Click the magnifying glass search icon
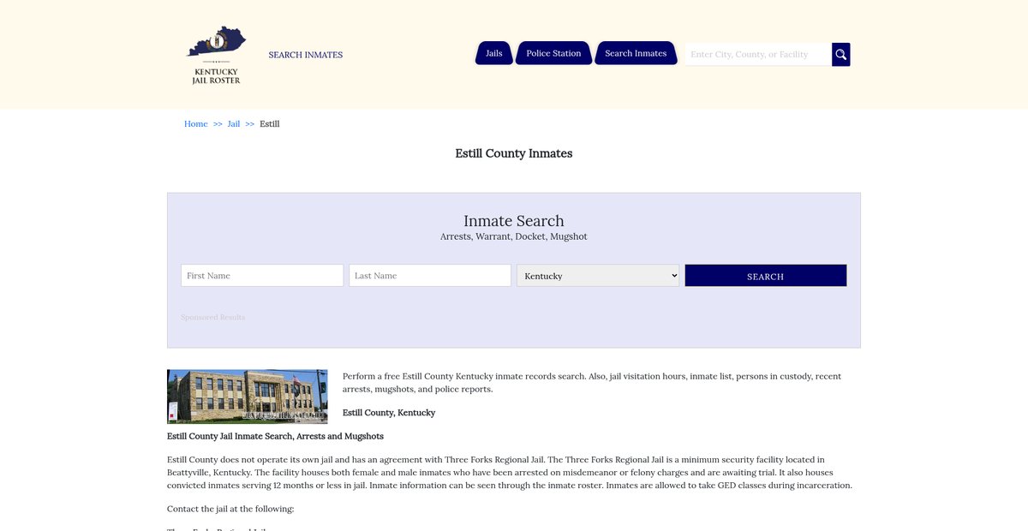Viewport: 1028px width, 531px height. tap(840, 55)
